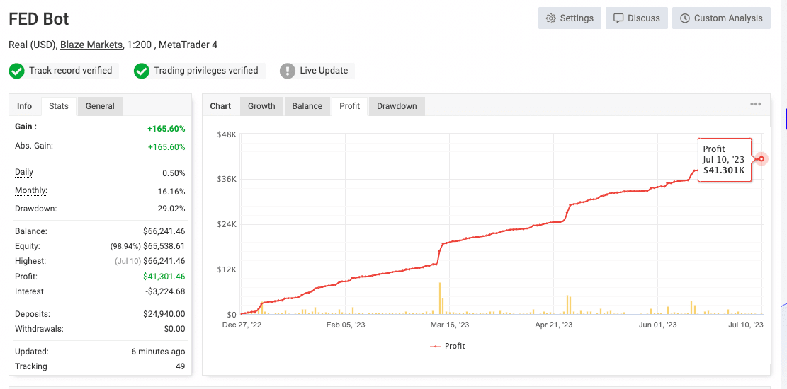Open the Blaze Markets broker link
Screen dimensions: 787x389
click(91, 45)
